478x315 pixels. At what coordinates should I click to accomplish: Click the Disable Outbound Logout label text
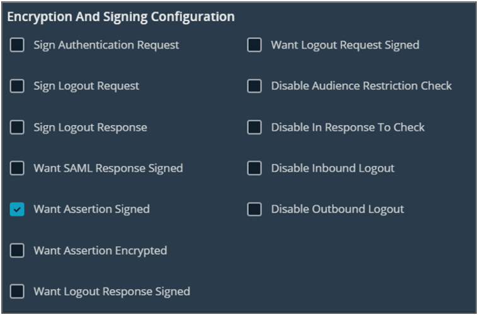click(337, 209)
